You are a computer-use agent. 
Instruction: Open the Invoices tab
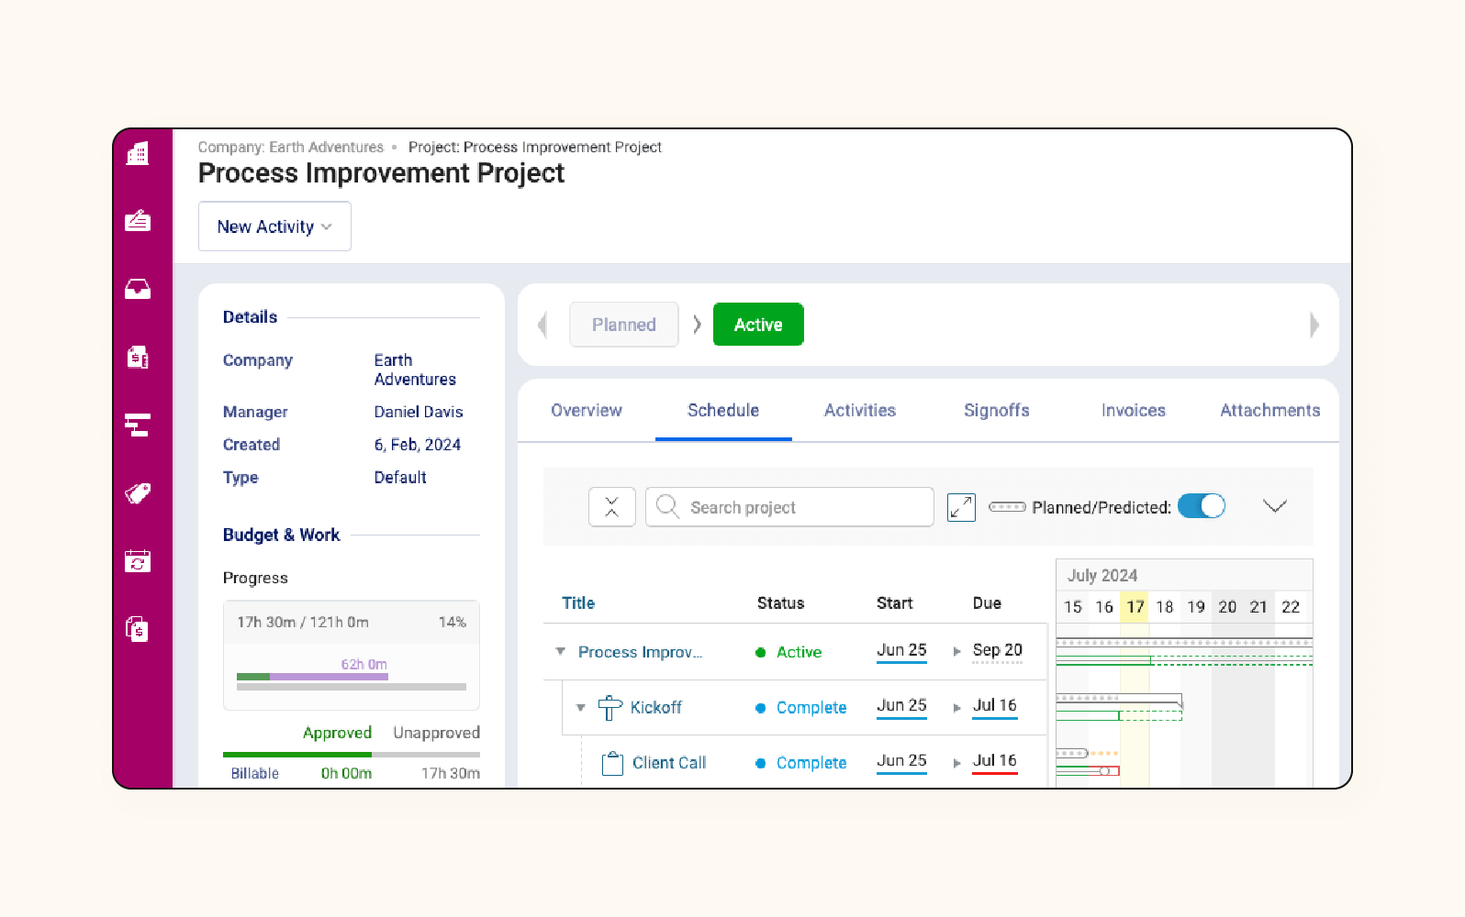pos(1133,411)
